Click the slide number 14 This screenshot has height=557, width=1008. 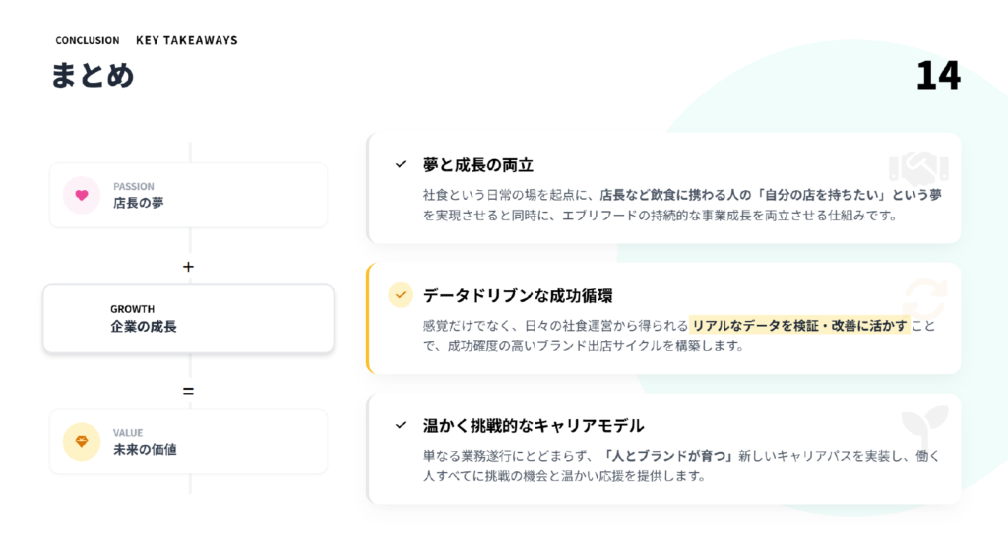pyautogui.click(x=937, y=76)
